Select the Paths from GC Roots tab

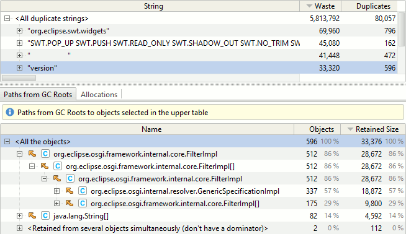tap(38, 95)
